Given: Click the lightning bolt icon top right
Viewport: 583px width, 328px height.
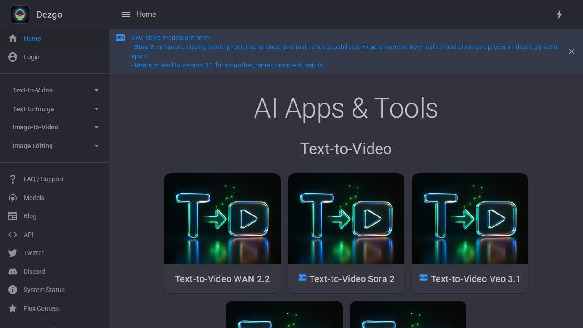Looking at the screenshot, I should [x=559, y=15].
